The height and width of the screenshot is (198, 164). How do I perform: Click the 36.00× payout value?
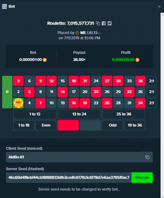coord(79,60)
